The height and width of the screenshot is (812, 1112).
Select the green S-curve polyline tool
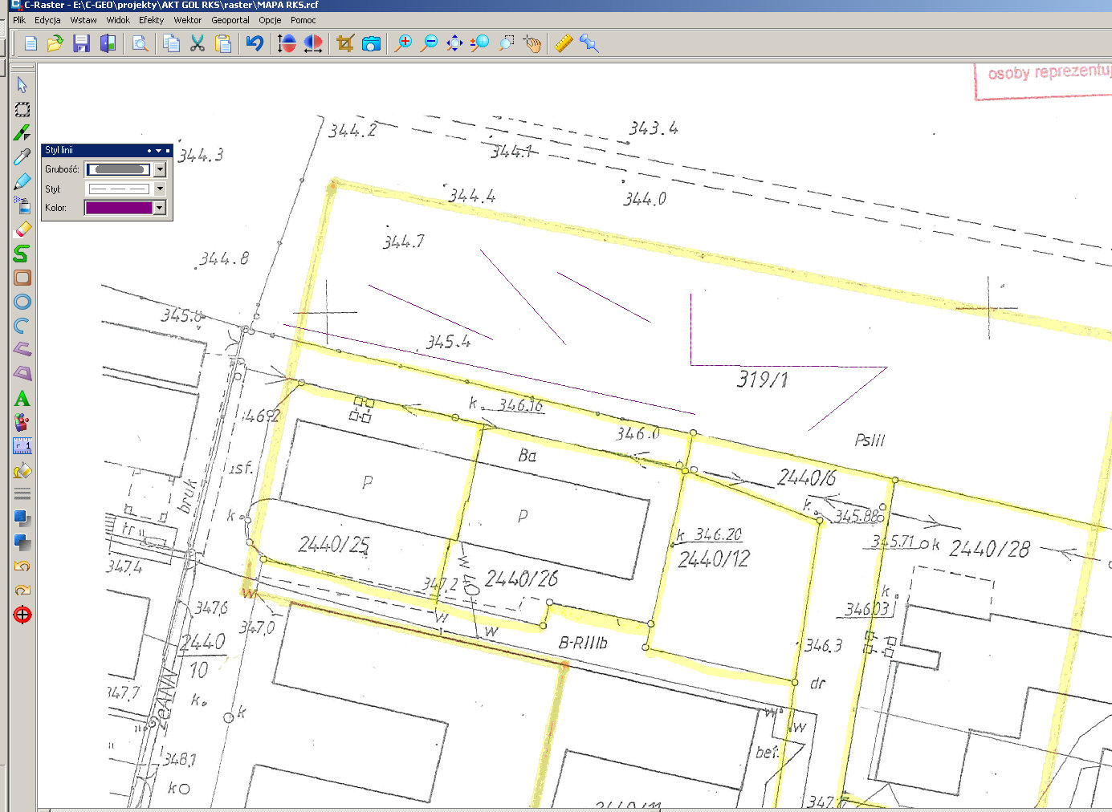point(22,254)
